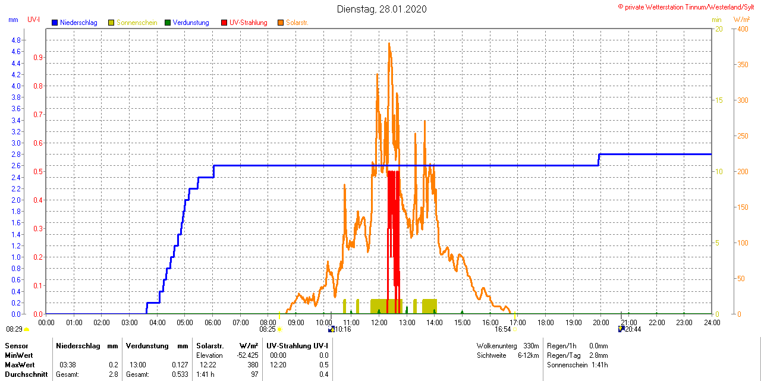Screen dimensions: 761x381
Task: Click the Solarstr. column header in the table
Action: [210, 346]
